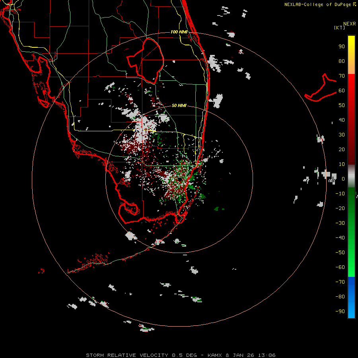Image resolution: width=358 pixels, height=358 pixels.
Task: Click the 10 value on the velocity scale
Action: [342, 164]
